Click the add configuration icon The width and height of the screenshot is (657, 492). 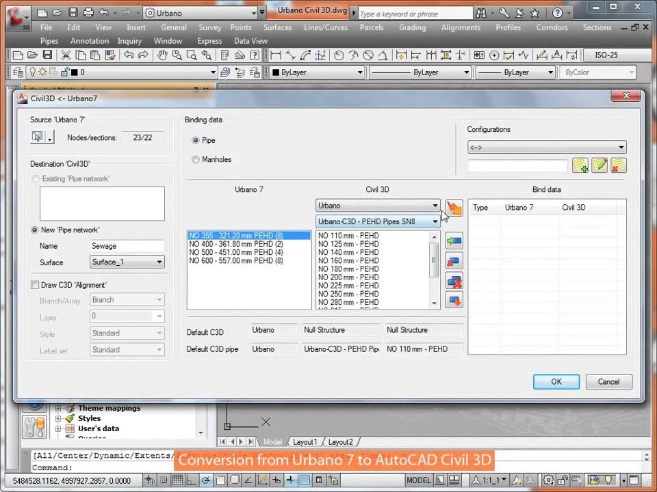pos(580,165)
